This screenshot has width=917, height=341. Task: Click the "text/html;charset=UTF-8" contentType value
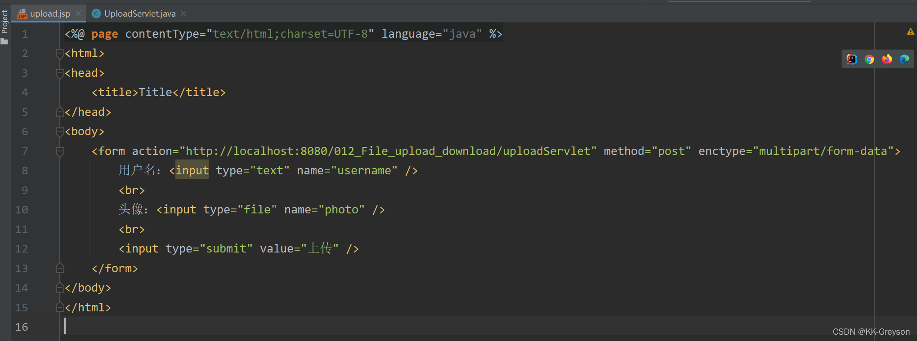pyautogui.click(x=290, y=34)
